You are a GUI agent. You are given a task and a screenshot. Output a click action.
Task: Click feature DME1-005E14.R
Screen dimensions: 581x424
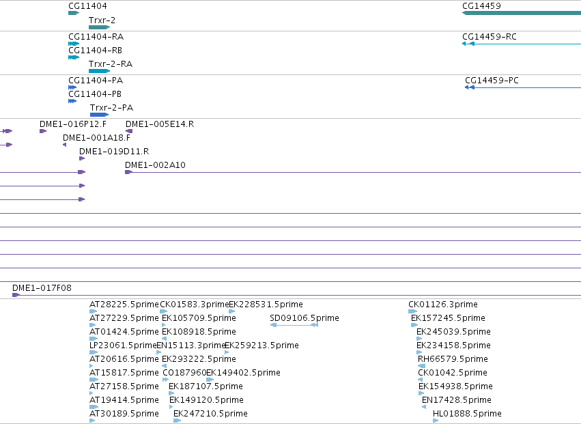click(x=160, y=124)
